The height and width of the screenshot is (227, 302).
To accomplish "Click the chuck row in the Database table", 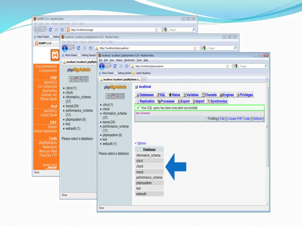I will pos(149,166).
